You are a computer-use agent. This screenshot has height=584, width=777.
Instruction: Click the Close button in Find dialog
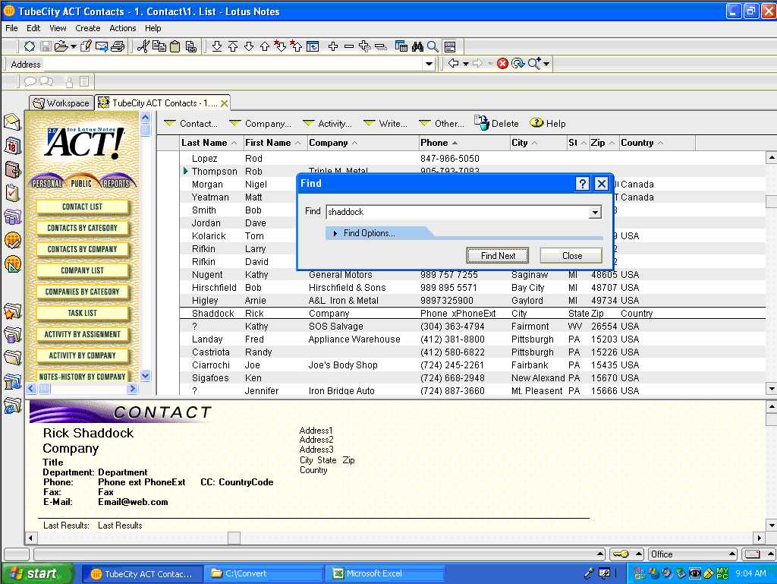coord(571,256)
